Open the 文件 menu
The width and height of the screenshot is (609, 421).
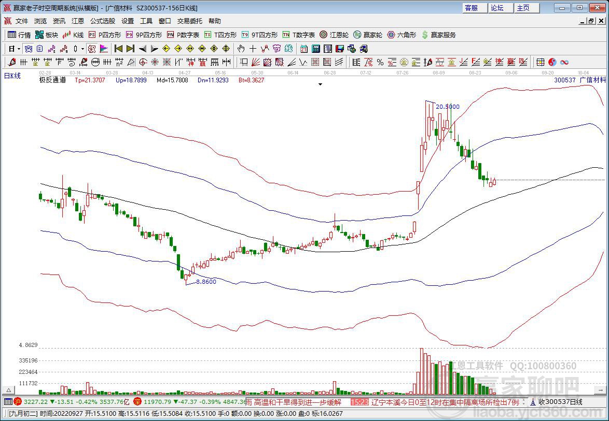(22, 21)
